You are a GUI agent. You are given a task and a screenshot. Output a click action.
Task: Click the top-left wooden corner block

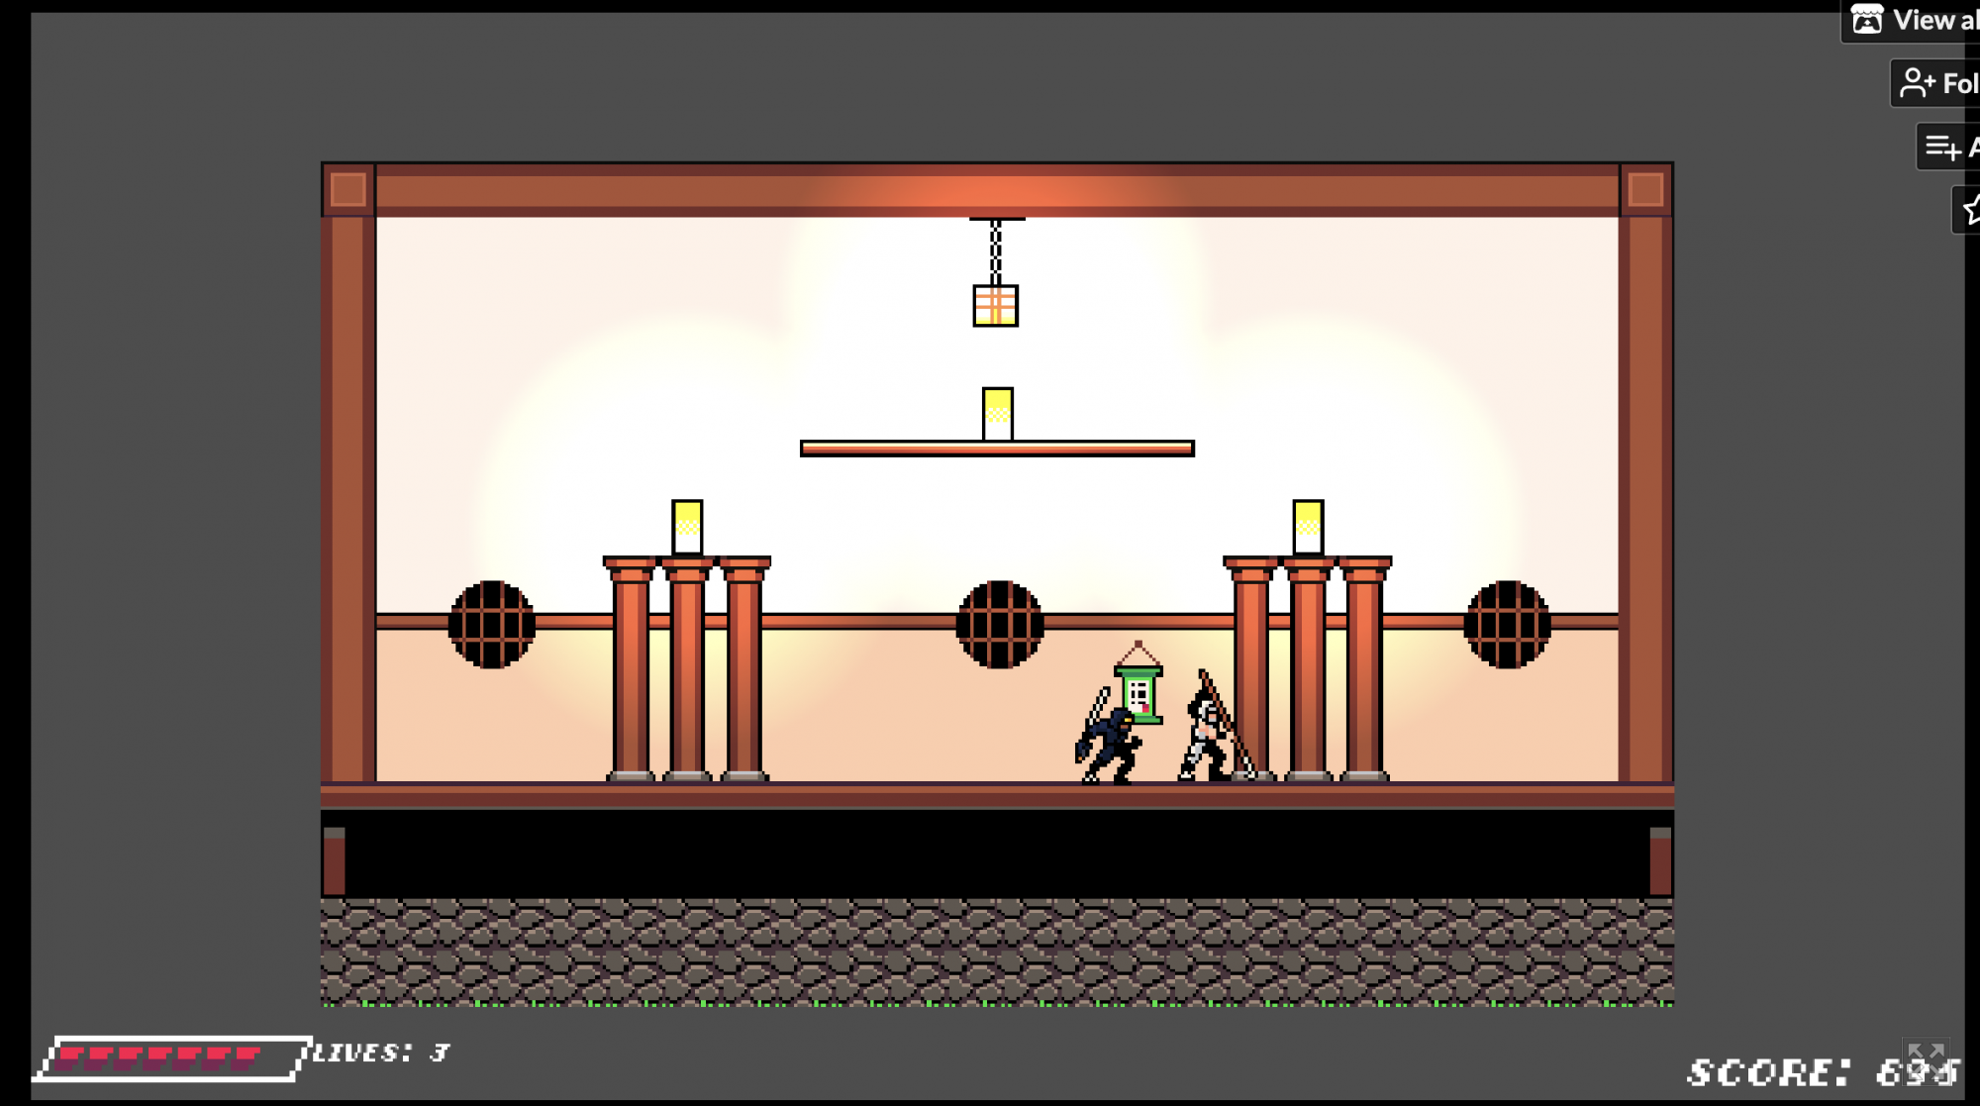pyautogui.click(x=347, y=189)
